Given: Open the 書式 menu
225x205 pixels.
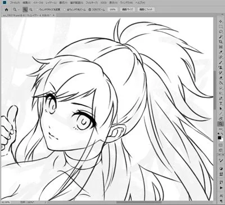Looking at the screenshot, I should pyautogui.click(x=63, y=3).
